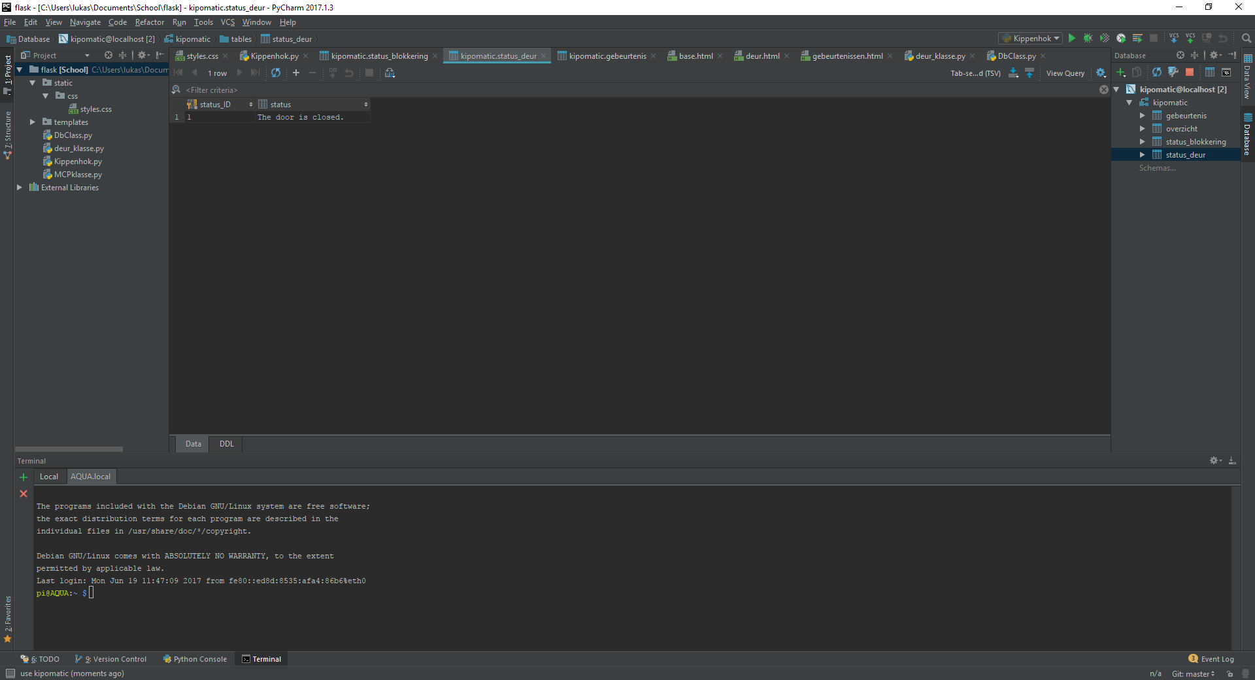This screenshot has height=680, width=1255.
Task: Expand the overzicht table node
Action: click(x=1142, y=129)
